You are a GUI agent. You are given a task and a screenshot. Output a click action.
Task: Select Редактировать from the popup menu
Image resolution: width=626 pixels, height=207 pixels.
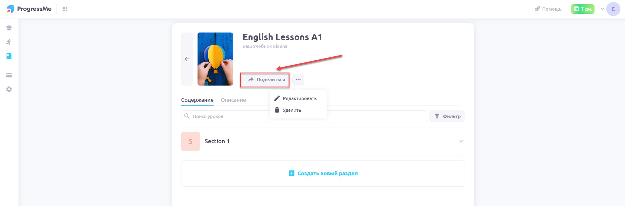299,98
